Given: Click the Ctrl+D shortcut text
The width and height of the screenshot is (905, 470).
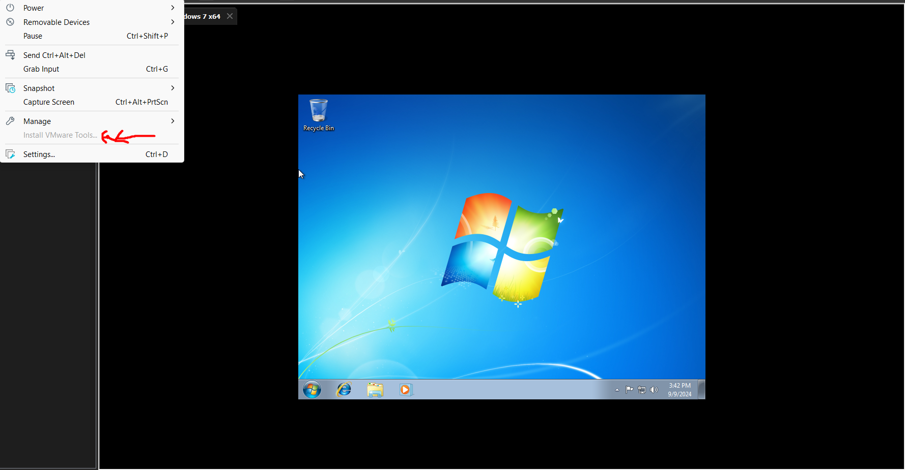Looking at the screenshot, I should (x=156, y=154).
